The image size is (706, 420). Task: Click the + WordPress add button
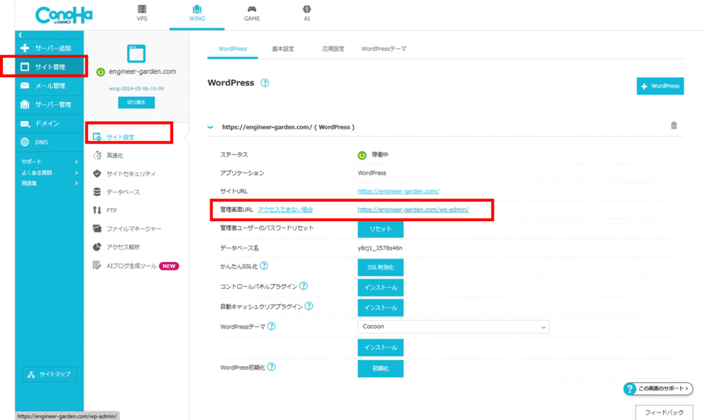[x=660, y=86]
